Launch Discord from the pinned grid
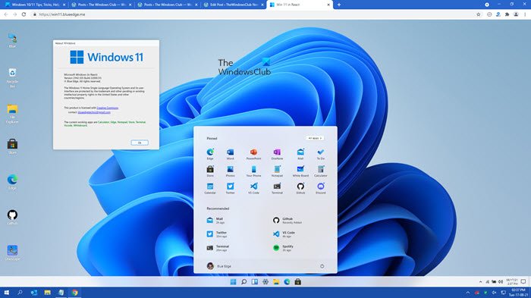The width and height of the screenshot is (531, 298). (x=321, y=188)
